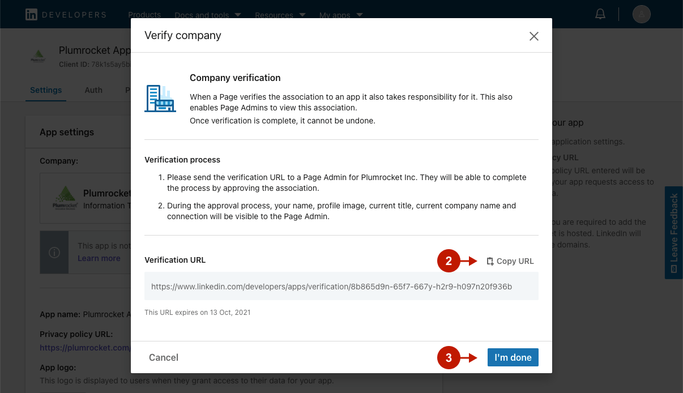Open the Leave Feedback side tab

click(673, 233)
